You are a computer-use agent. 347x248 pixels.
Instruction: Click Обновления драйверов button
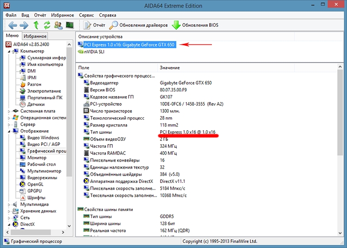[x=139, y=25]
